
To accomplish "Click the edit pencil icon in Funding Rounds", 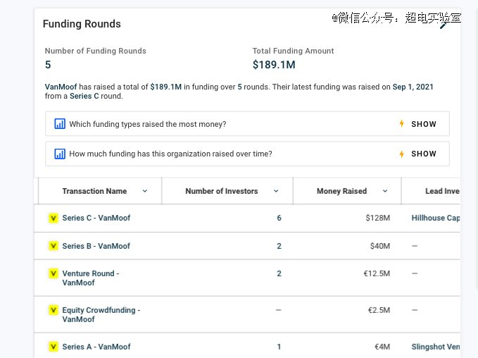I will [x=444, y=25].
